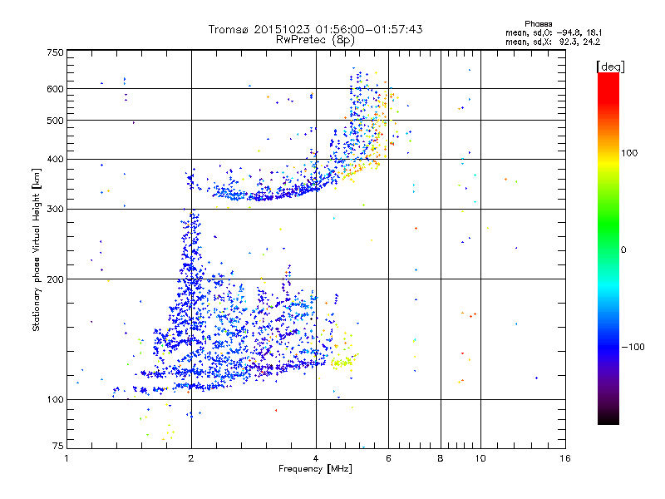The width and height of the screenshot is (665, 499).
Task: Click y-axis tick label '100'
Action: point(55,399)
